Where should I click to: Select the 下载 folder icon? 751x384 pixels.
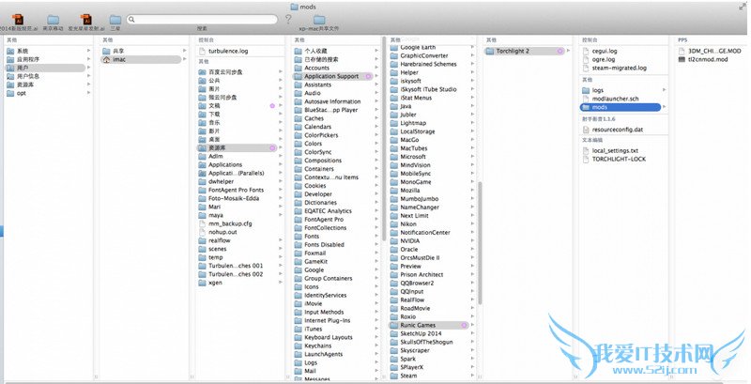(x=202, y=114)
